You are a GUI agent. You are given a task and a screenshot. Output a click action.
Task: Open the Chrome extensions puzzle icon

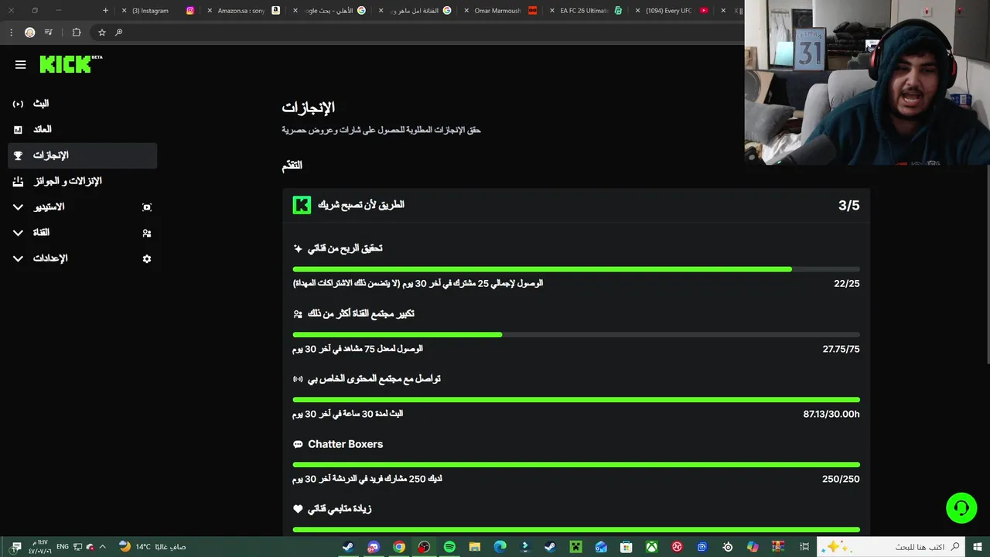[x=77, y=32]
